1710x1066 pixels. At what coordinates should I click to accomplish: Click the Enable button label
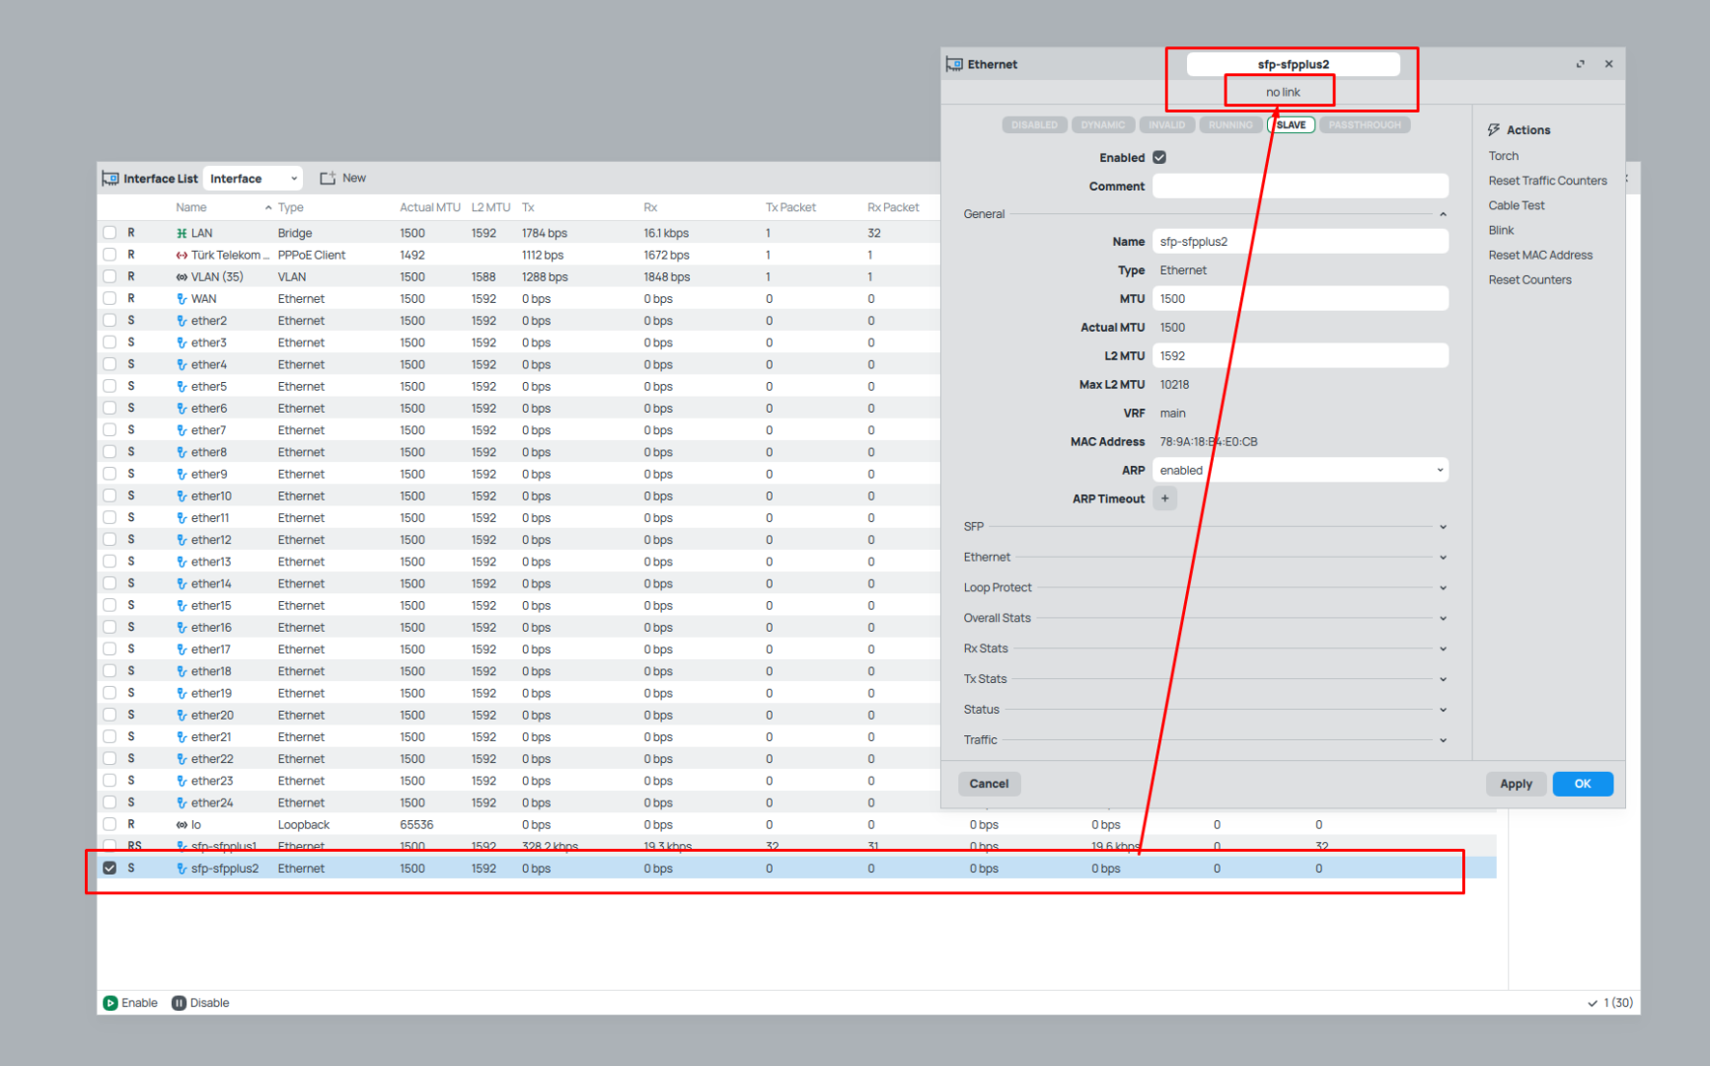tap(139, 1003)
